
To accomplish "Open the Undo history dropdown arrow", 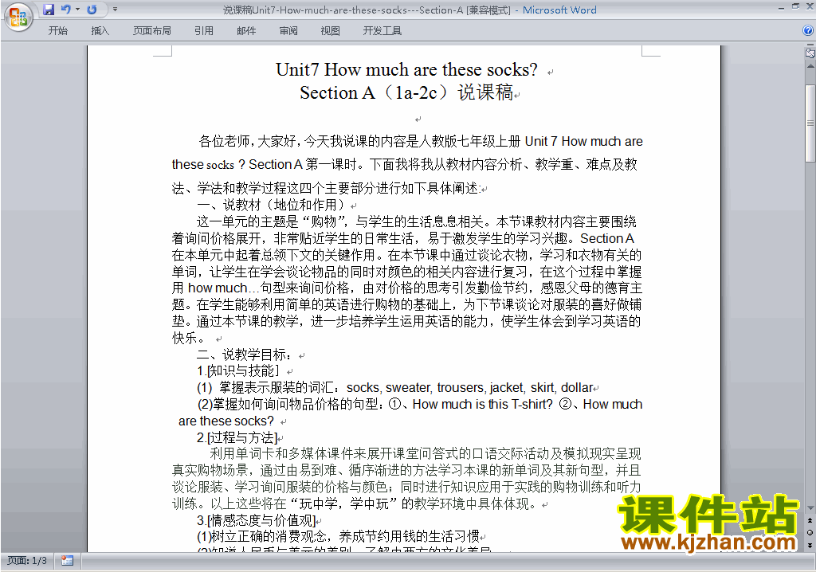I will [x=77, y=10].
